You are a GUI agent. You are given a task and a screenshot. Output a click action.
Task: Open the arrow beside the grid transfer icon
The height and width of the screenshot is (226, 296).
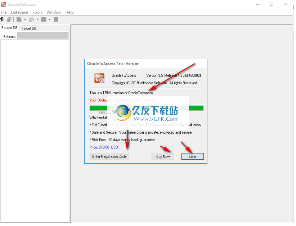[37, 19]
